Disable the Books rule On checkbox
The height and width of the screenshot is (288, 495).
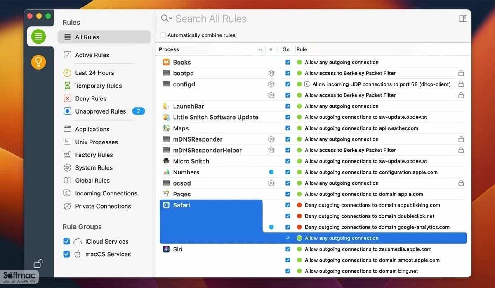pos(288,63)
